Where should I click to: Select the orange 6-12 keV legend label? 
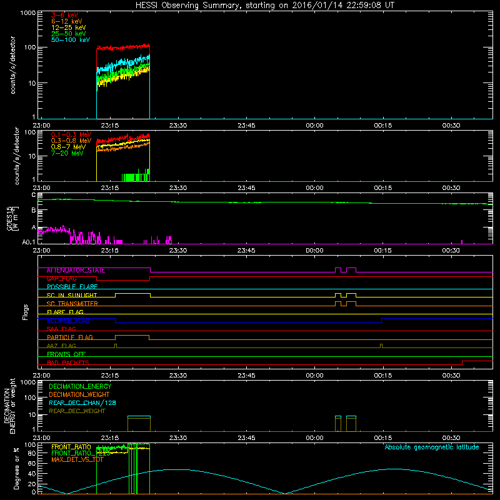[x=66, y=21]
